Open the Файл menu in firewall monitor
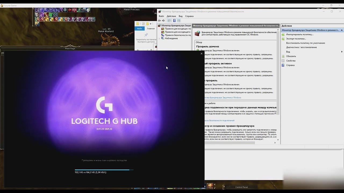344x193 pixels. (x=161, y=16)
